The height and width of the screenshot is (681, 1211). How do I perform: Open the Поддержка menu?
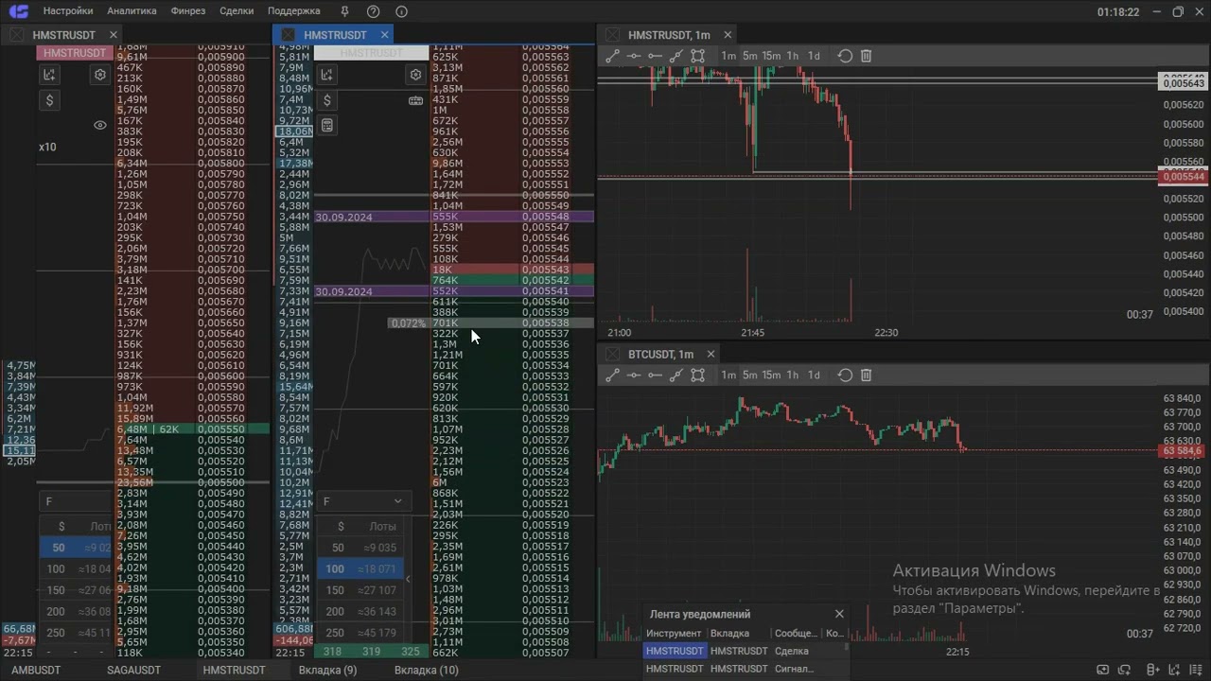tap(294, 11)
